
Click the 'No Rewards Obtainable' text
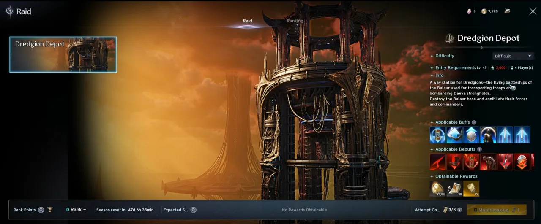tap(304, 210)
